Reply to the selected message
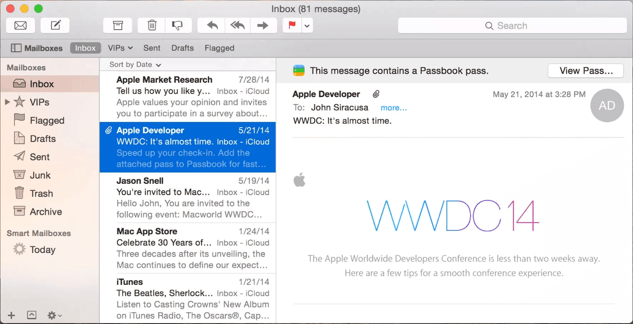The width and height of the screenshot is (633, 324). coord(212,26)
